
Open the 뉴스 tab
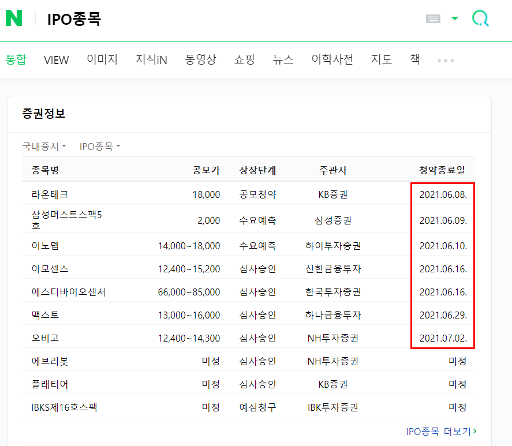[x=283, y=59]
